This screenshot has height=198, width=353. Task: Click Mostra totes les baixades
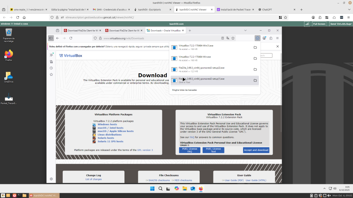(x=184, y=90)
